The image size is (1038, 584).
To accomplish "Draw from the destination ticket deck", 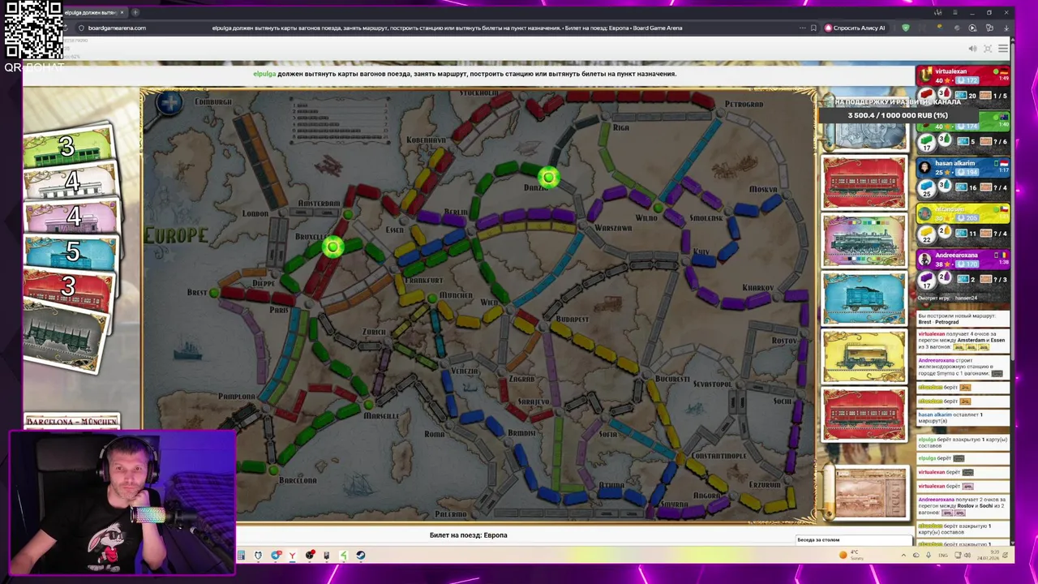I will point(870,493).
